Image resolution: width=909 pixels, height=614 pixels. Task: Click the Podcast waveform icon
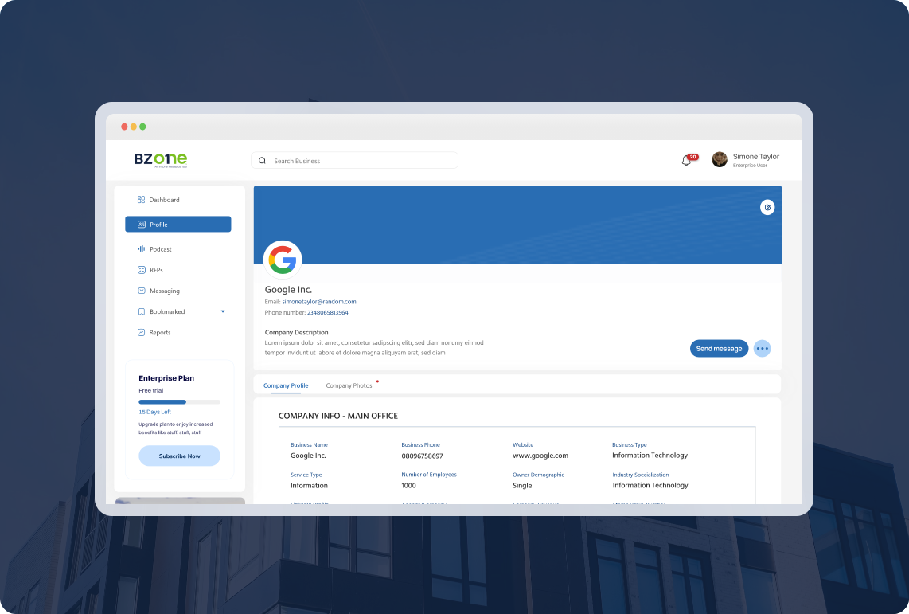click(141, 249)
